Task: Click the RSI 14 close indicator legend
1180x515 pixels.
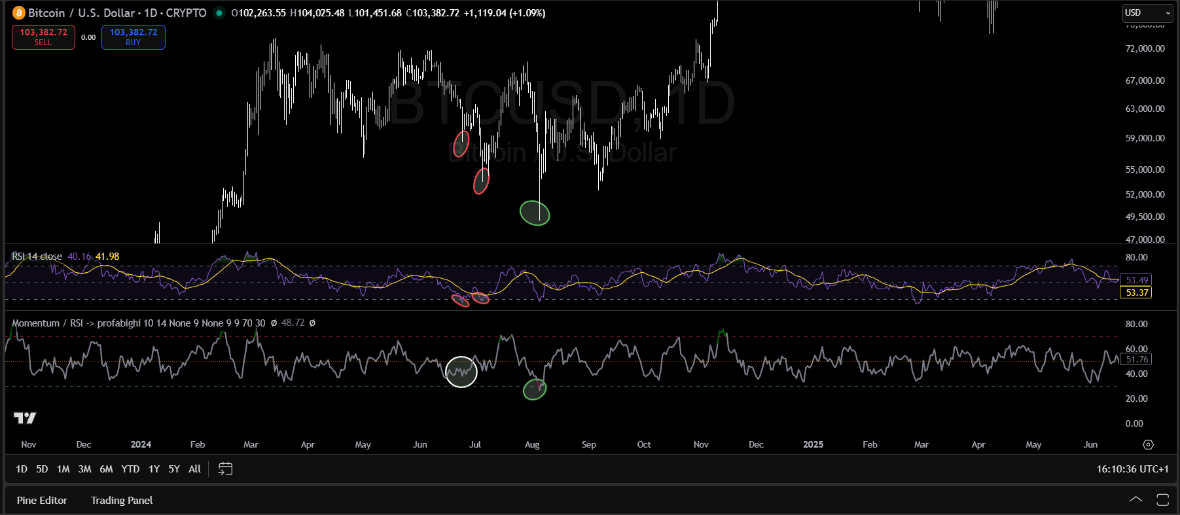Action: tap(37, 257)
